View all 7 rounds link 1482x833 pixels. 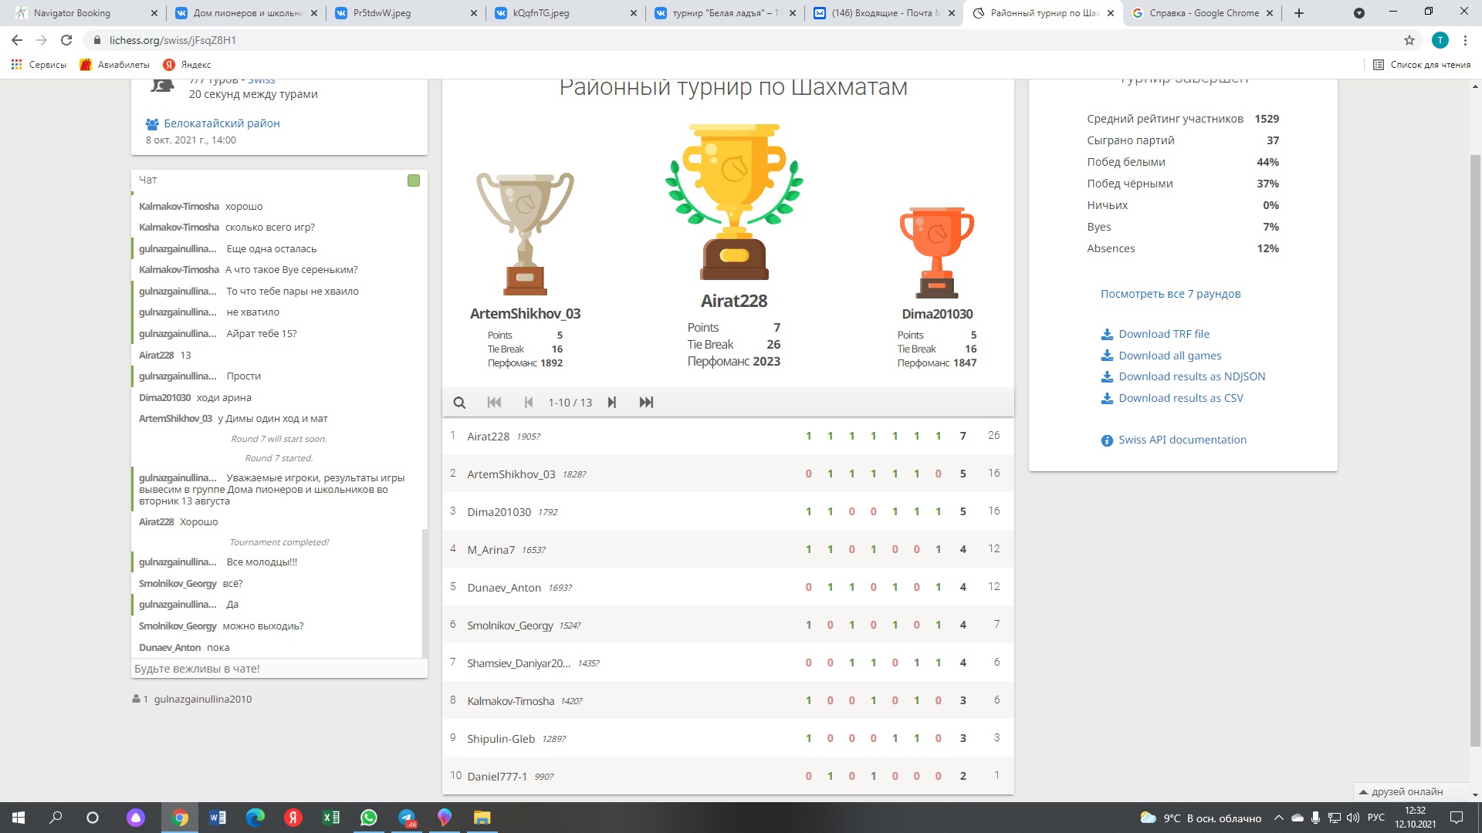(1170, 294)
